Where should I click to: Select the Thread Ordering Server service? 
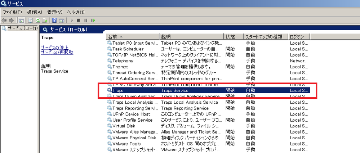[135, 73]
